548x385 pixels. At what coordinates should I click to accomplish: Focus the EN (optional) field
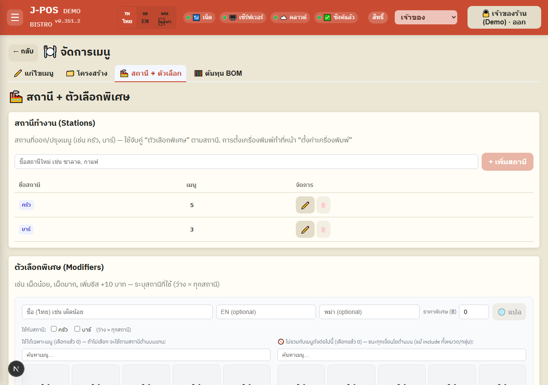pyautogui.click(x=266, y=312)
